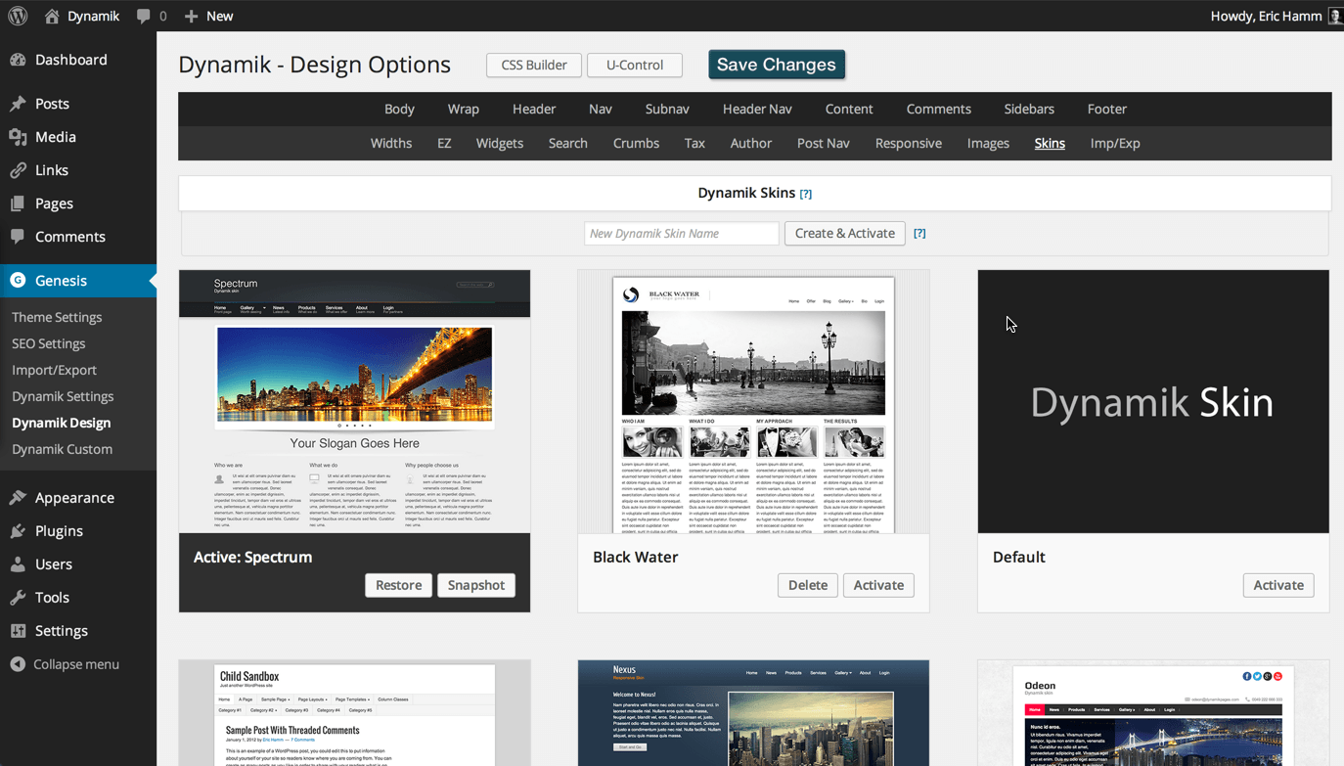Click the Spectrum skin thumbnail
1344x766 pixels.
pyautogui.click(x=355, y=402)
